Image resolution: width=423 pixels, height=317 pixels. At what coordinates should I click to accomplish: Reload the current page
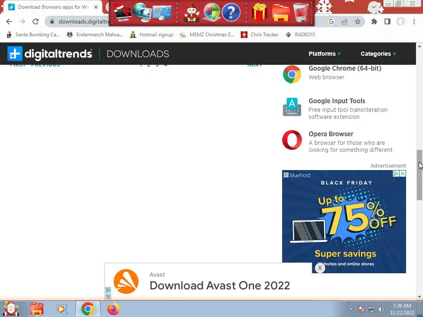[36, 21]
